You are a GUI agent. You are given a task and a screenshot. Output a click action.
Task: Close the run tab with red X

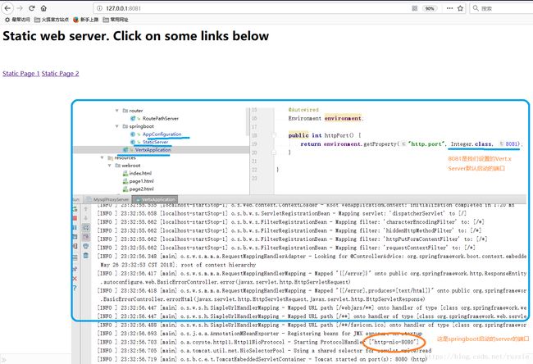click(75, 279)
